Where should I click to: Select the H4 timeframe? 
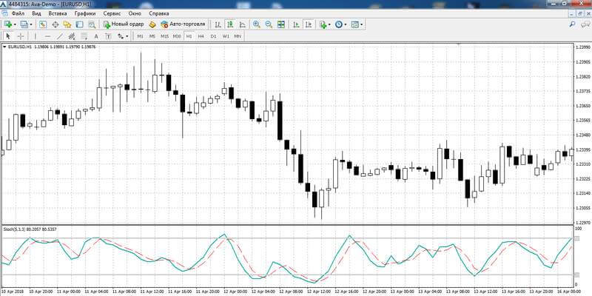201,36
